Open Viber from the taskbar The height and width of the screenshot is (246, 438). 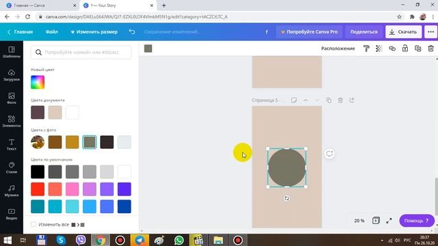click(x=81, y=240)
